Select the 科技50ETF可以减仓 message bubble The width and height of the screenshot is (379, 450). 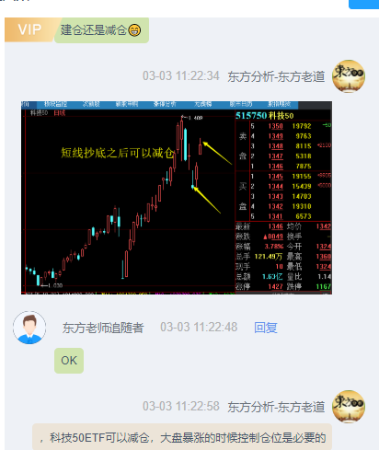click(182, 437)
